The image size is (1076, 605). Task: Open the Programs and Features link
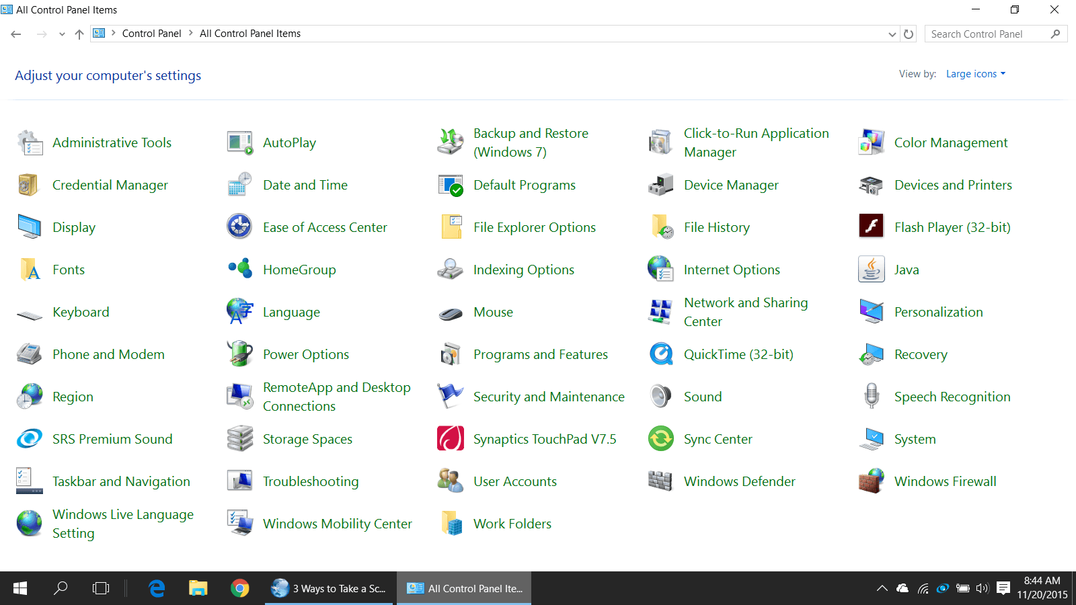point(541,354)
